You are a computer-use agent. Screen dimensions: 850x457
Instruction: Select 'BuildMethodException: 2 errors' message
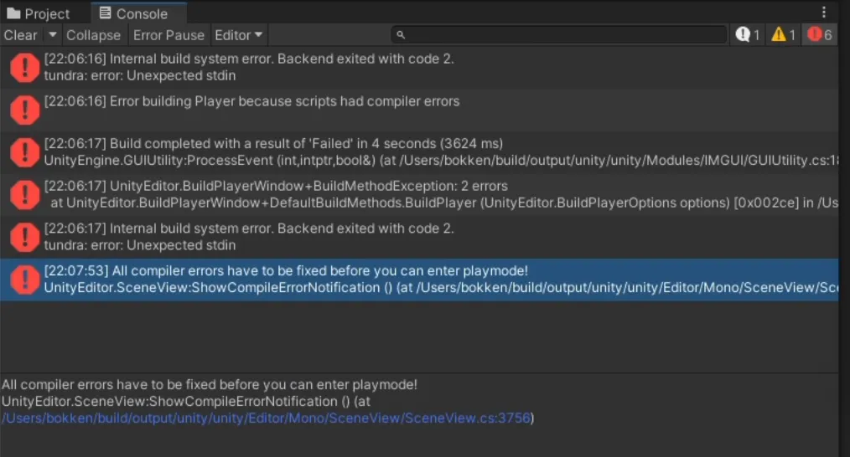click(419, 194)
